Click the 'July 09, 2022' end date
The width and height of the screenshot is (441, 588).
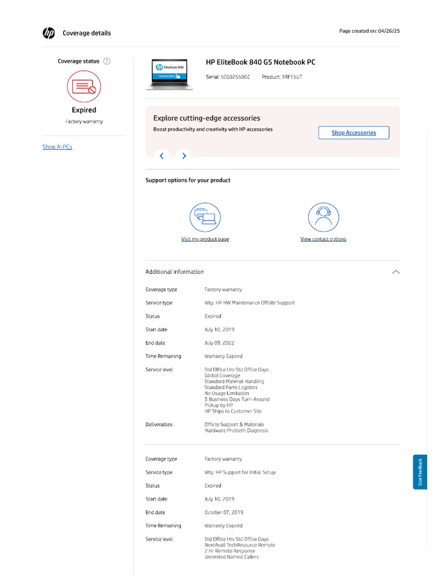click(x=219, y=343)
